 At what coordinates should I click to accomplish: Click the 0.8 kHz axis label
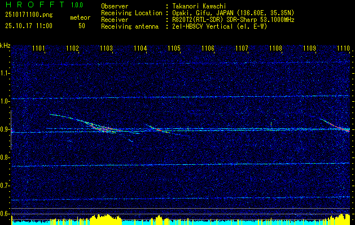click(x=5, y=157)
